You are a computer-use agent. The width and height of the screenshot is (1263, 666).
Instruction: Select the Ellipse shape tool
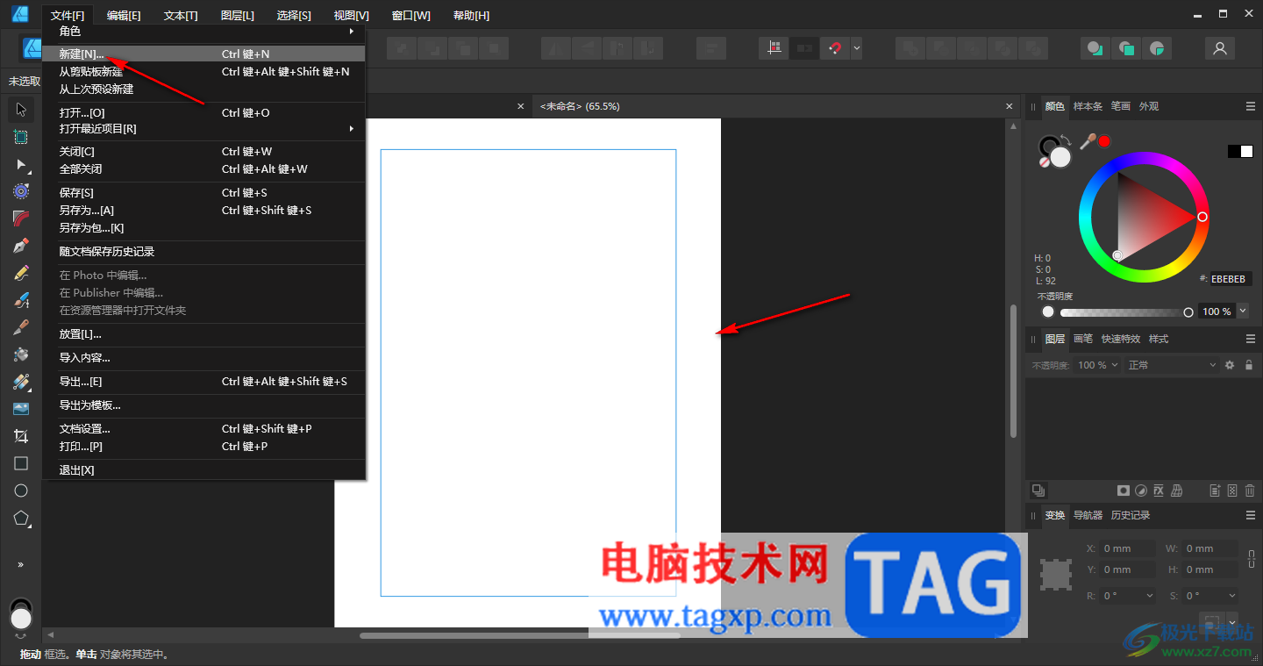click(x=21, y=491)
